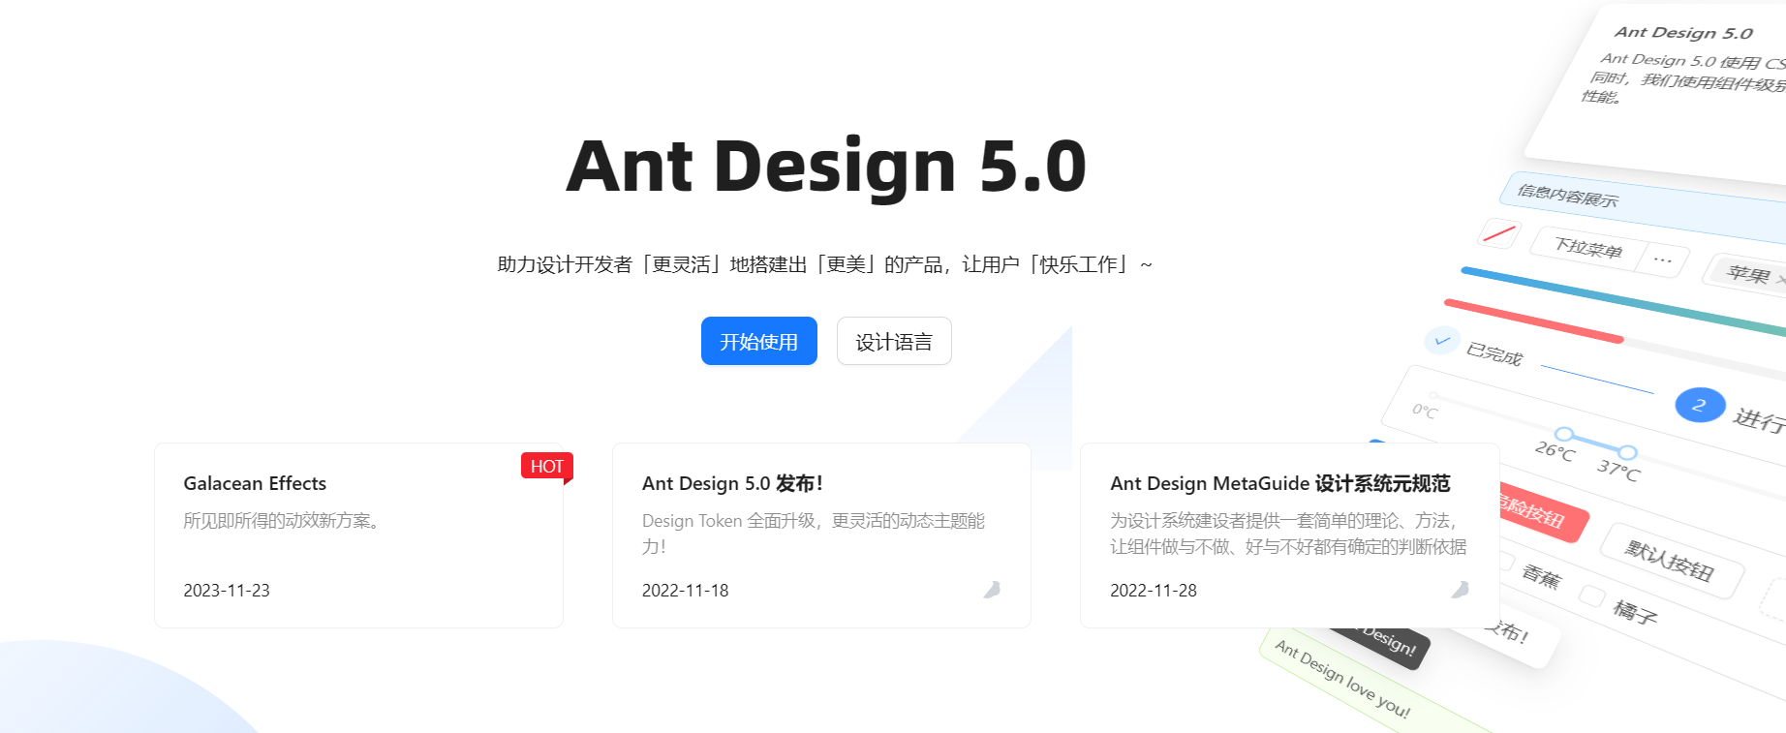
Task: Click the empty color swatch with red slash
Action: (1499, 233)
